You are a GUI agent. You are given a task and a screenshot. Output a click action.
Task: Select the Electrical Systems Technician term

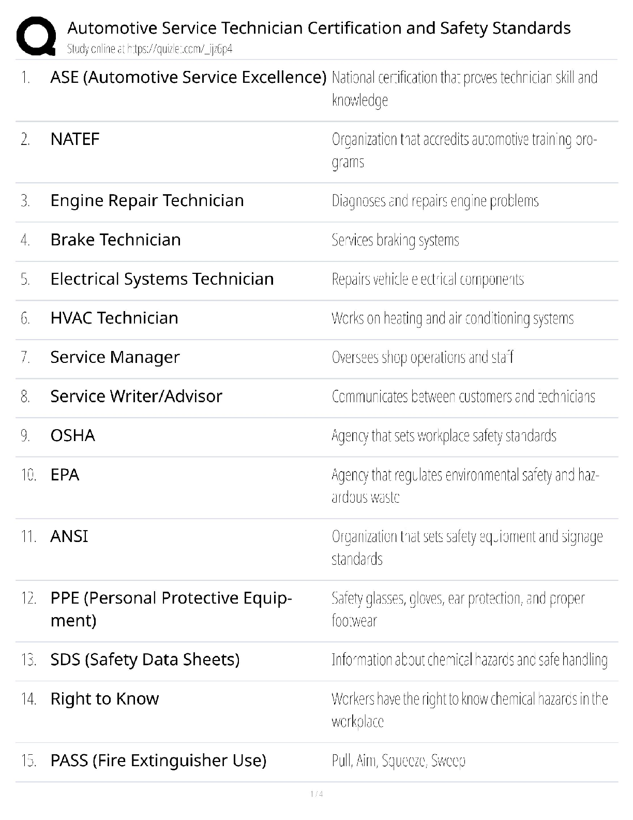pos(162,279)
